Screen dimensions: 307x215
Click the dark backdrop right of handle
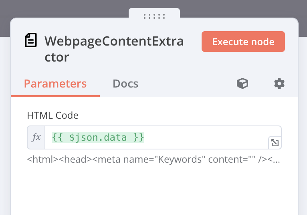click(243, 9)
